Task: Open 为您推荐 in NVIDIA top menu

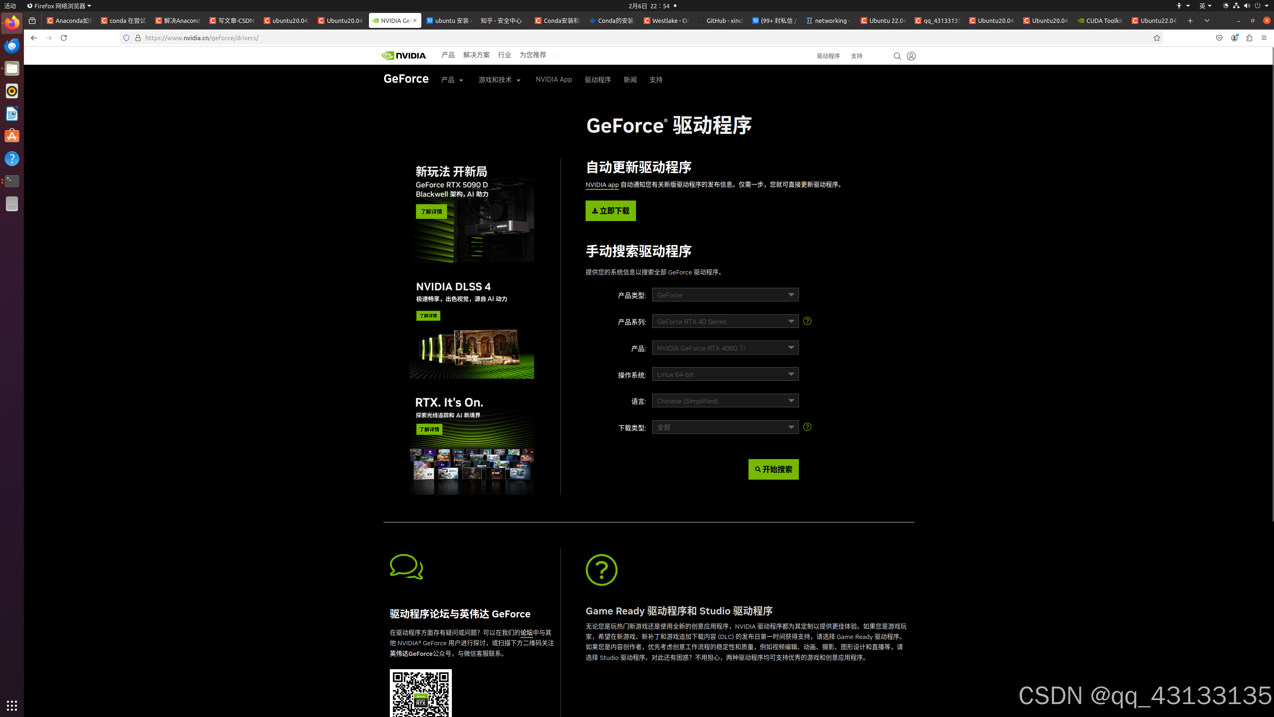Action: click(x=532, y=55)
